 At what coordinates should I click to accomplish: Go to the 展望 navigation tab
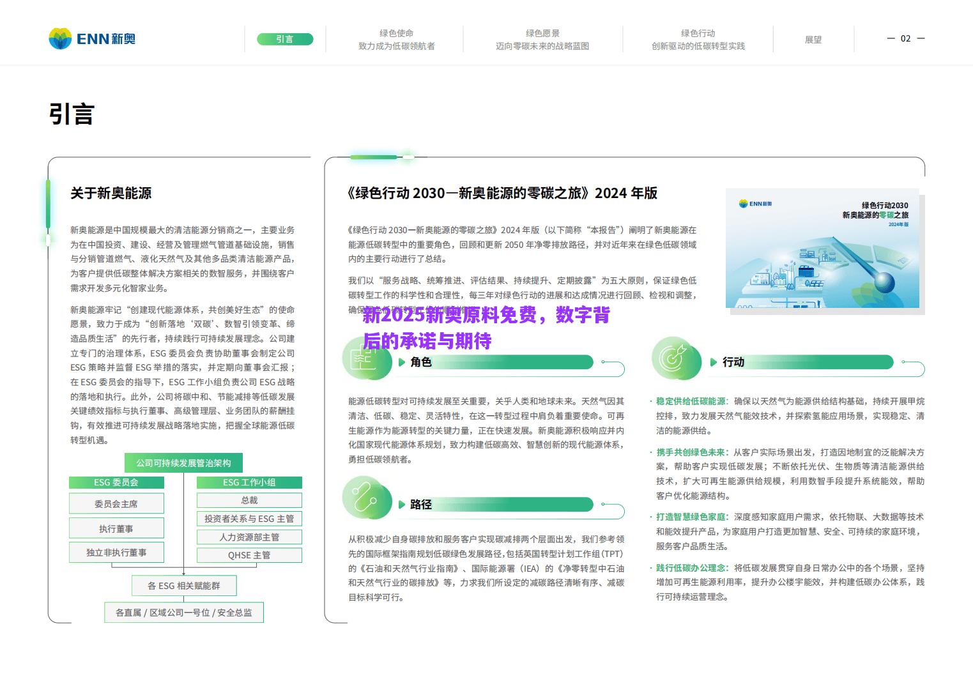813,40
